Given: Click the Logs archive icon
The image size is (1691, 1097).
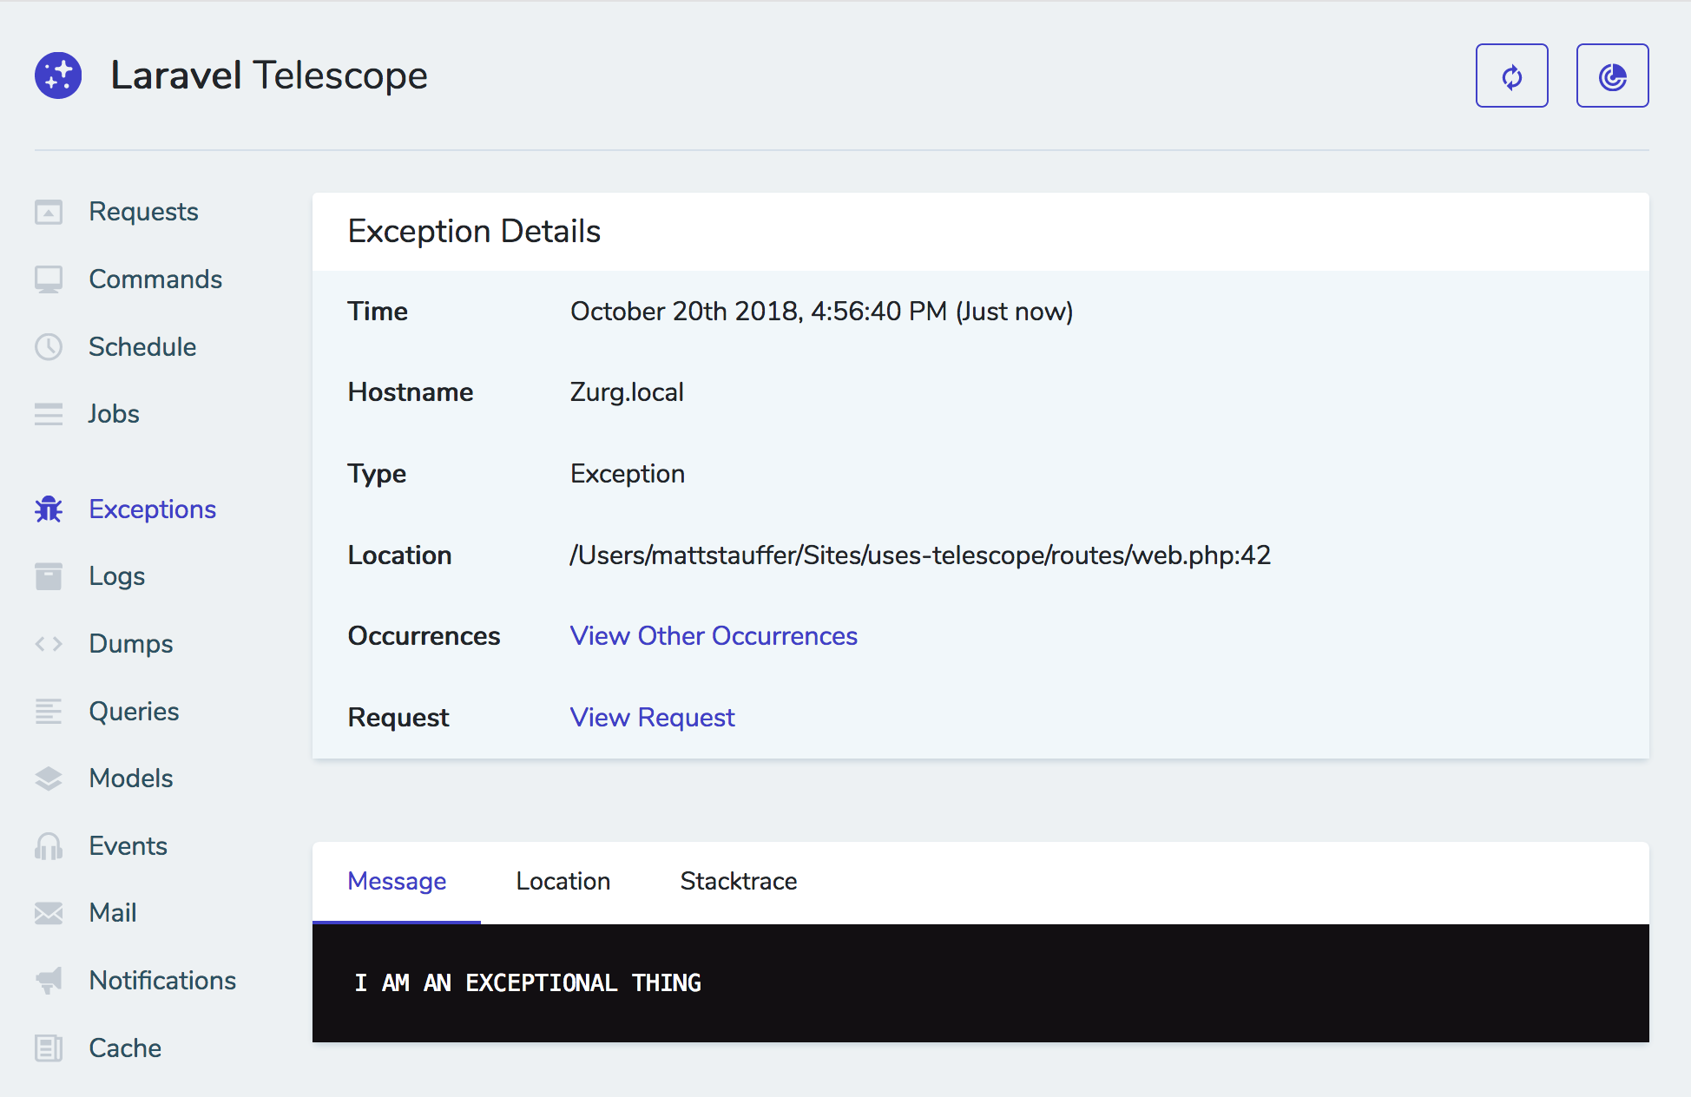Looking at the screenshot, I should (x=49, y=575).
